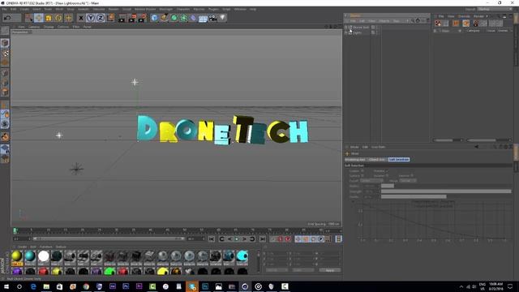Click the Undo arrow in toolbar
The image size is (519, 292).
click(x=7, y=18)
